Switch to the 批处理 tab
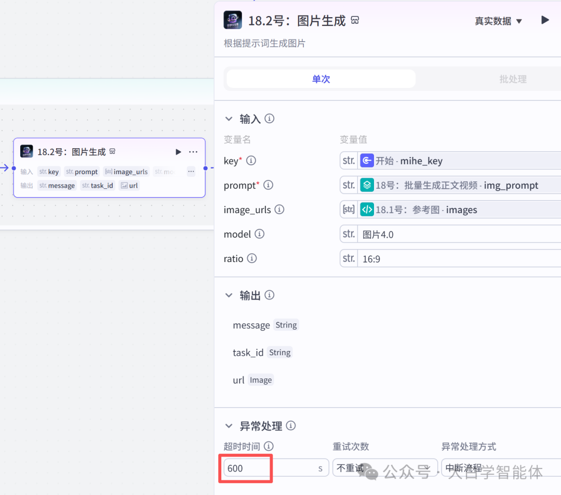The height and width of the screenshot is (495, 561). pos(513,79)
